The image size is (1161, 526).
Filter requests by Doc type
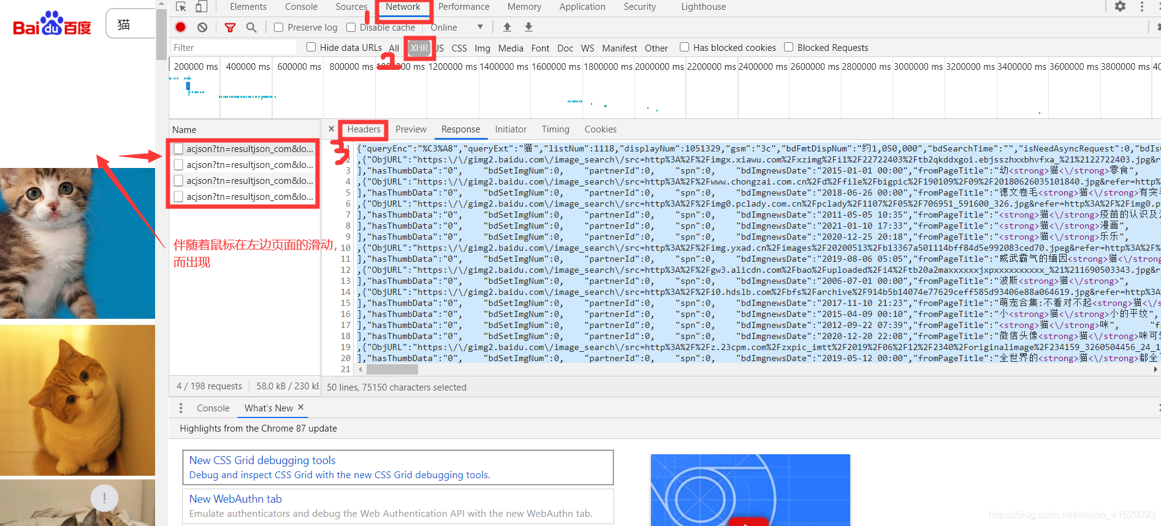pyautogui.click(x=565, y=48)
